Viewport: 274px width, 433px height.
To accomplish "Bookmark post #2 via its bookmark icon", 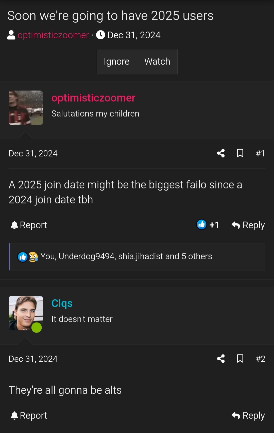I will pyautogui.click(x=240, y=359).
